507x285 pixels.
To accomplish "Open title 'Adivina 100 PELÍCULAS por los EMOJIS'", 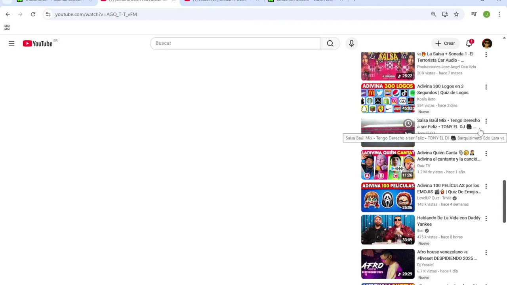I will coord(449,188).
